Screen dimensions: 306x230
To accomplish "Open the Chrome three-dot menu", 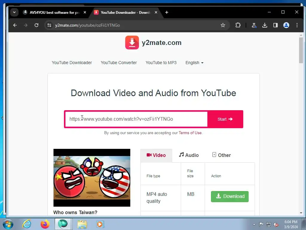I will (297, 25).
